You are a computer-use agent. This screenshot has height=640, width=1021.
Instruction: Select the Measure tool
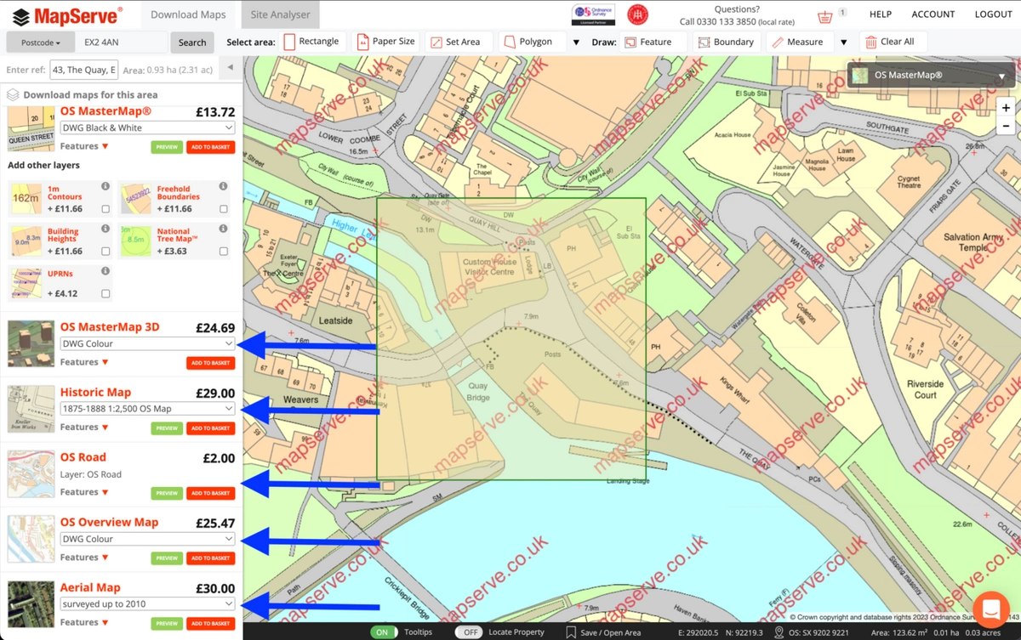click(798, 41)
